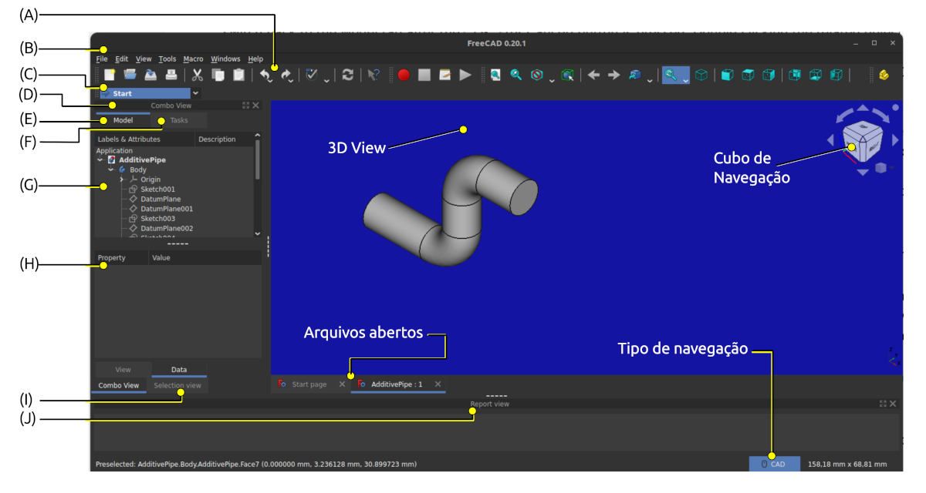
Task: Set Right view cube icon
Action: (769, 75)
